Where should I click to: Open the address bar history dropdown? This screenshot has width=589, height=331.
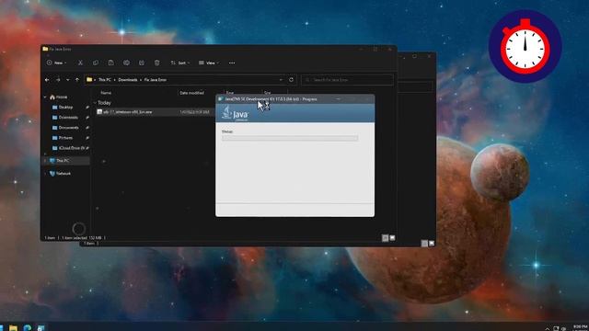coord(281,80)
